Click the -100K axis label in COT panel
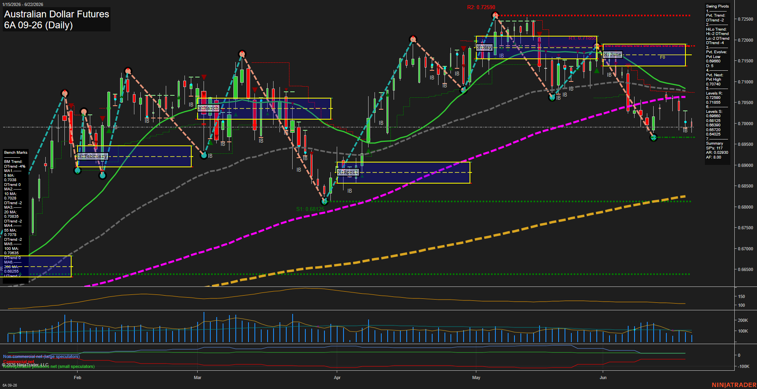 pyautogui.click(x=743, y=366)
